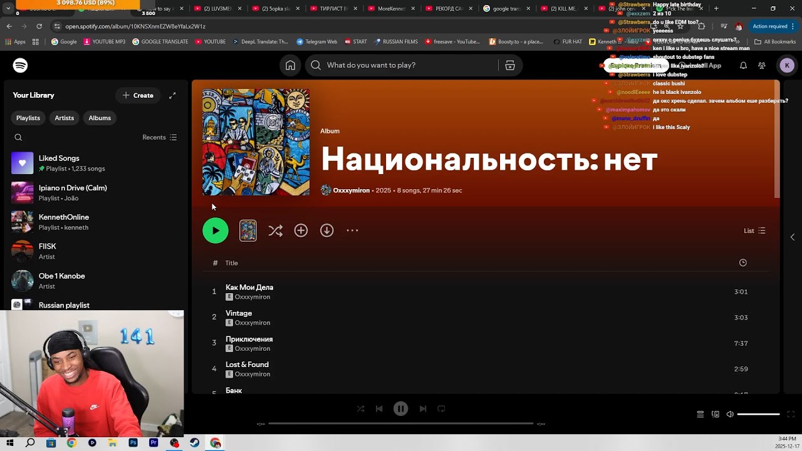The image size is (802, 451).
Task: Open Connect to a device icon
Action: pos(716,414)
